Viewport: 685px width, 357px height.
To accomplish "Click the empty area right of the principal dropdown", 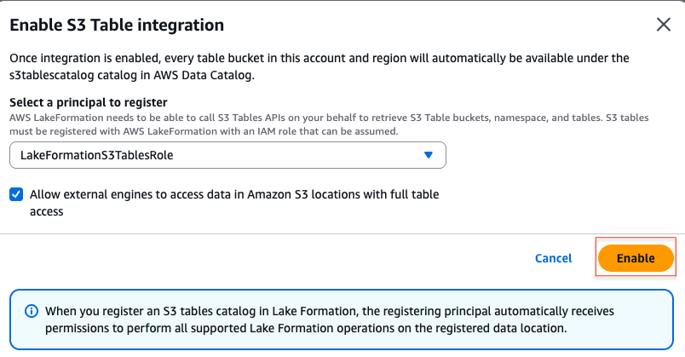I will click(x=559, y=155).
